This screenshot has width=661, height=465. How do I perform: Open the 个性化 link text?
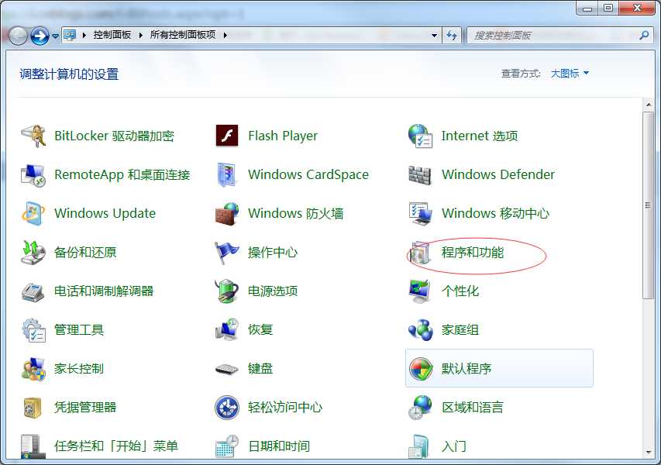point(460,291)
